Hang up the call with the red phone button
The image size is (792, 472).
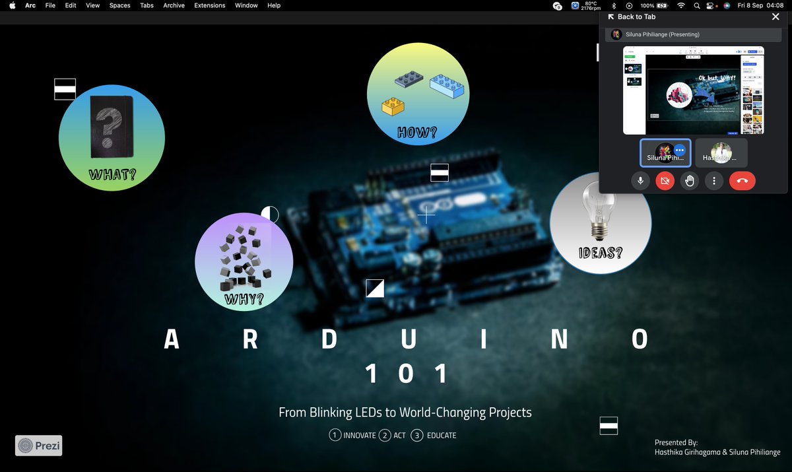click(742, 180)
